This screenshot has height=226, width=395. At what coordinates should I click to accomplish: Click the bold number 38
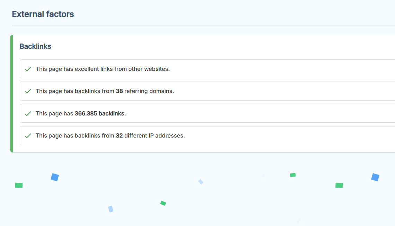[x=119, y=91]
